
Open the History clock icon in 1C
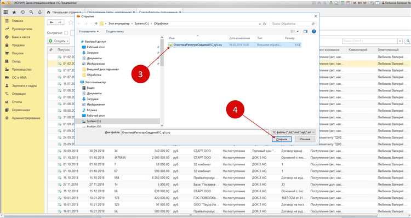click(23, 12)
